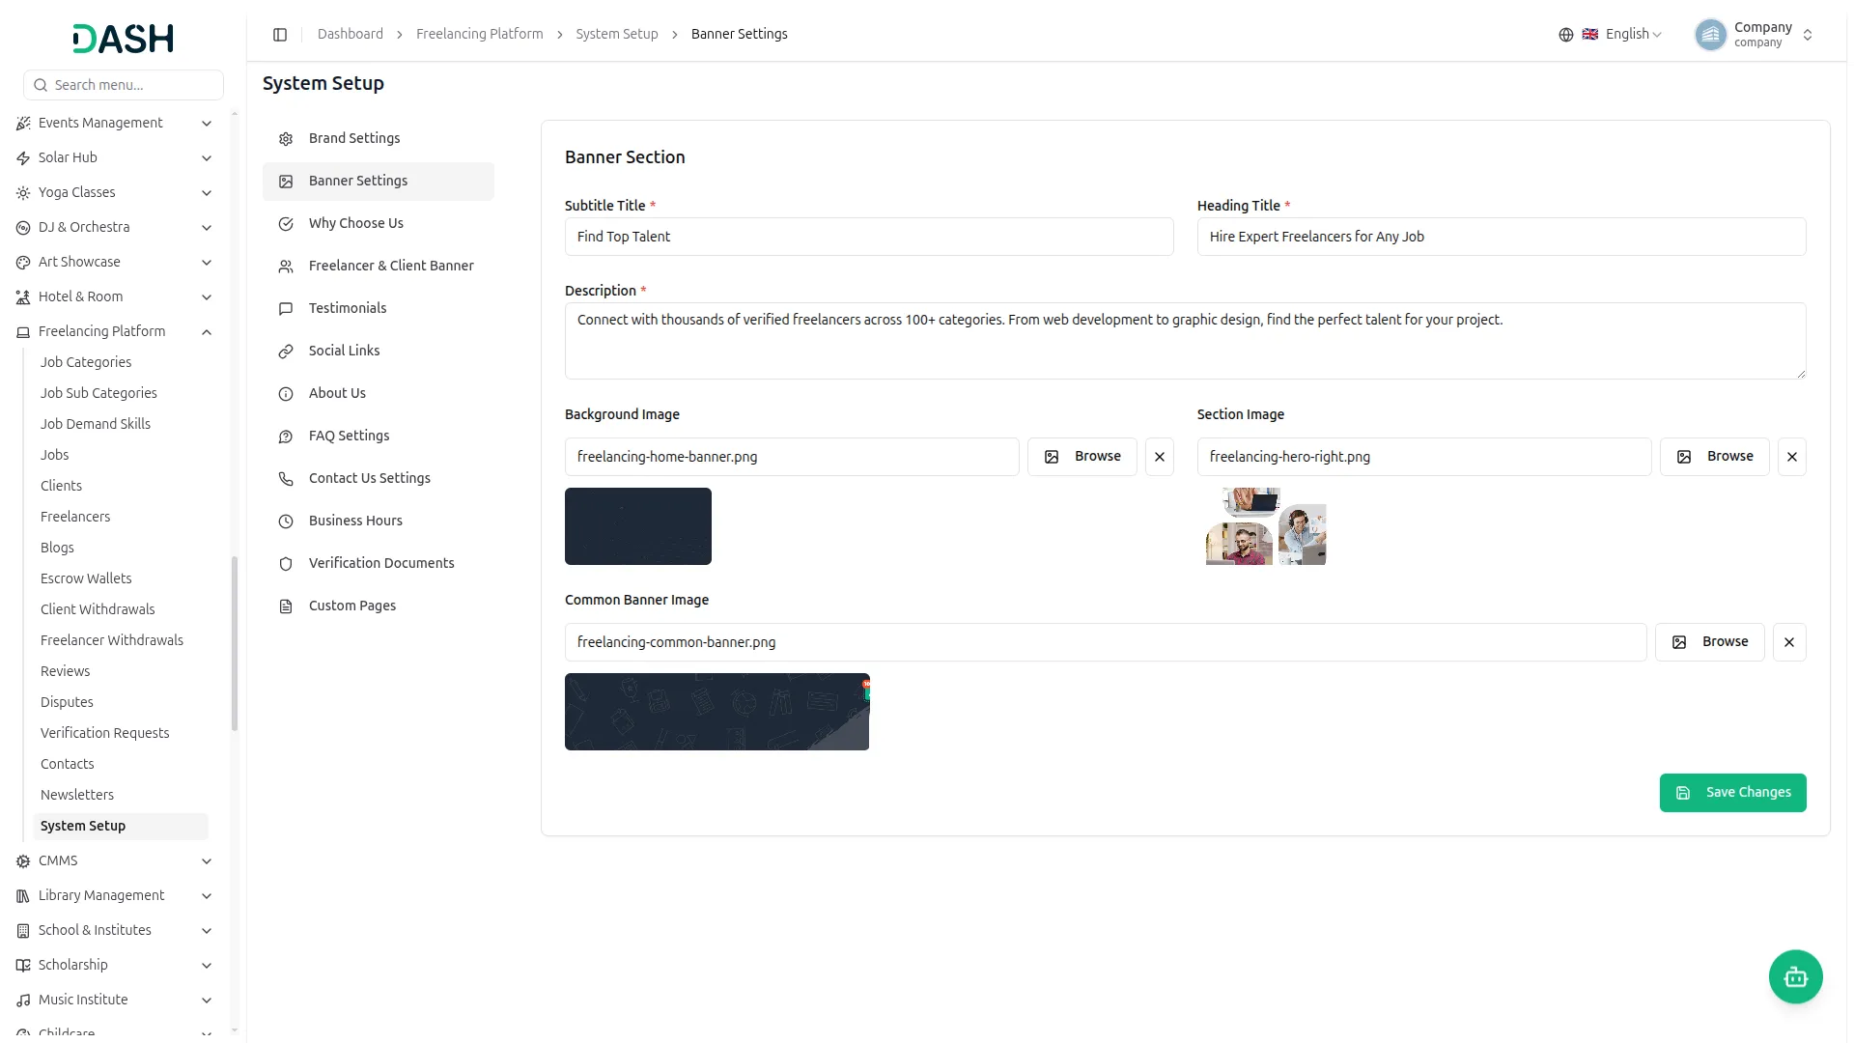The height and width of the screenshot is (1043, 1854).
Task: Focus the Search menu field
Action: (124, 85)
